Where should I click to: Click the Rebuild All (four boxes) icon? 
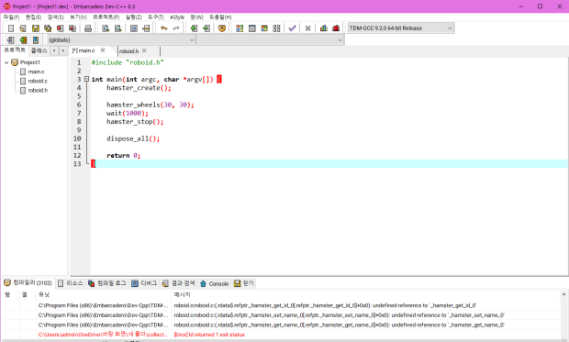[276, 28]
